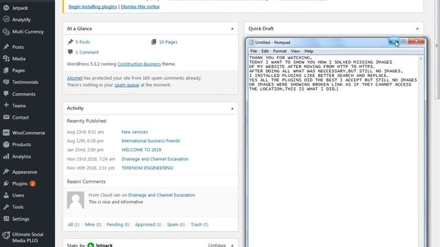This screenshot has width=440, height=247.
Task: Open the New services post
Action: tap(135, 132)
